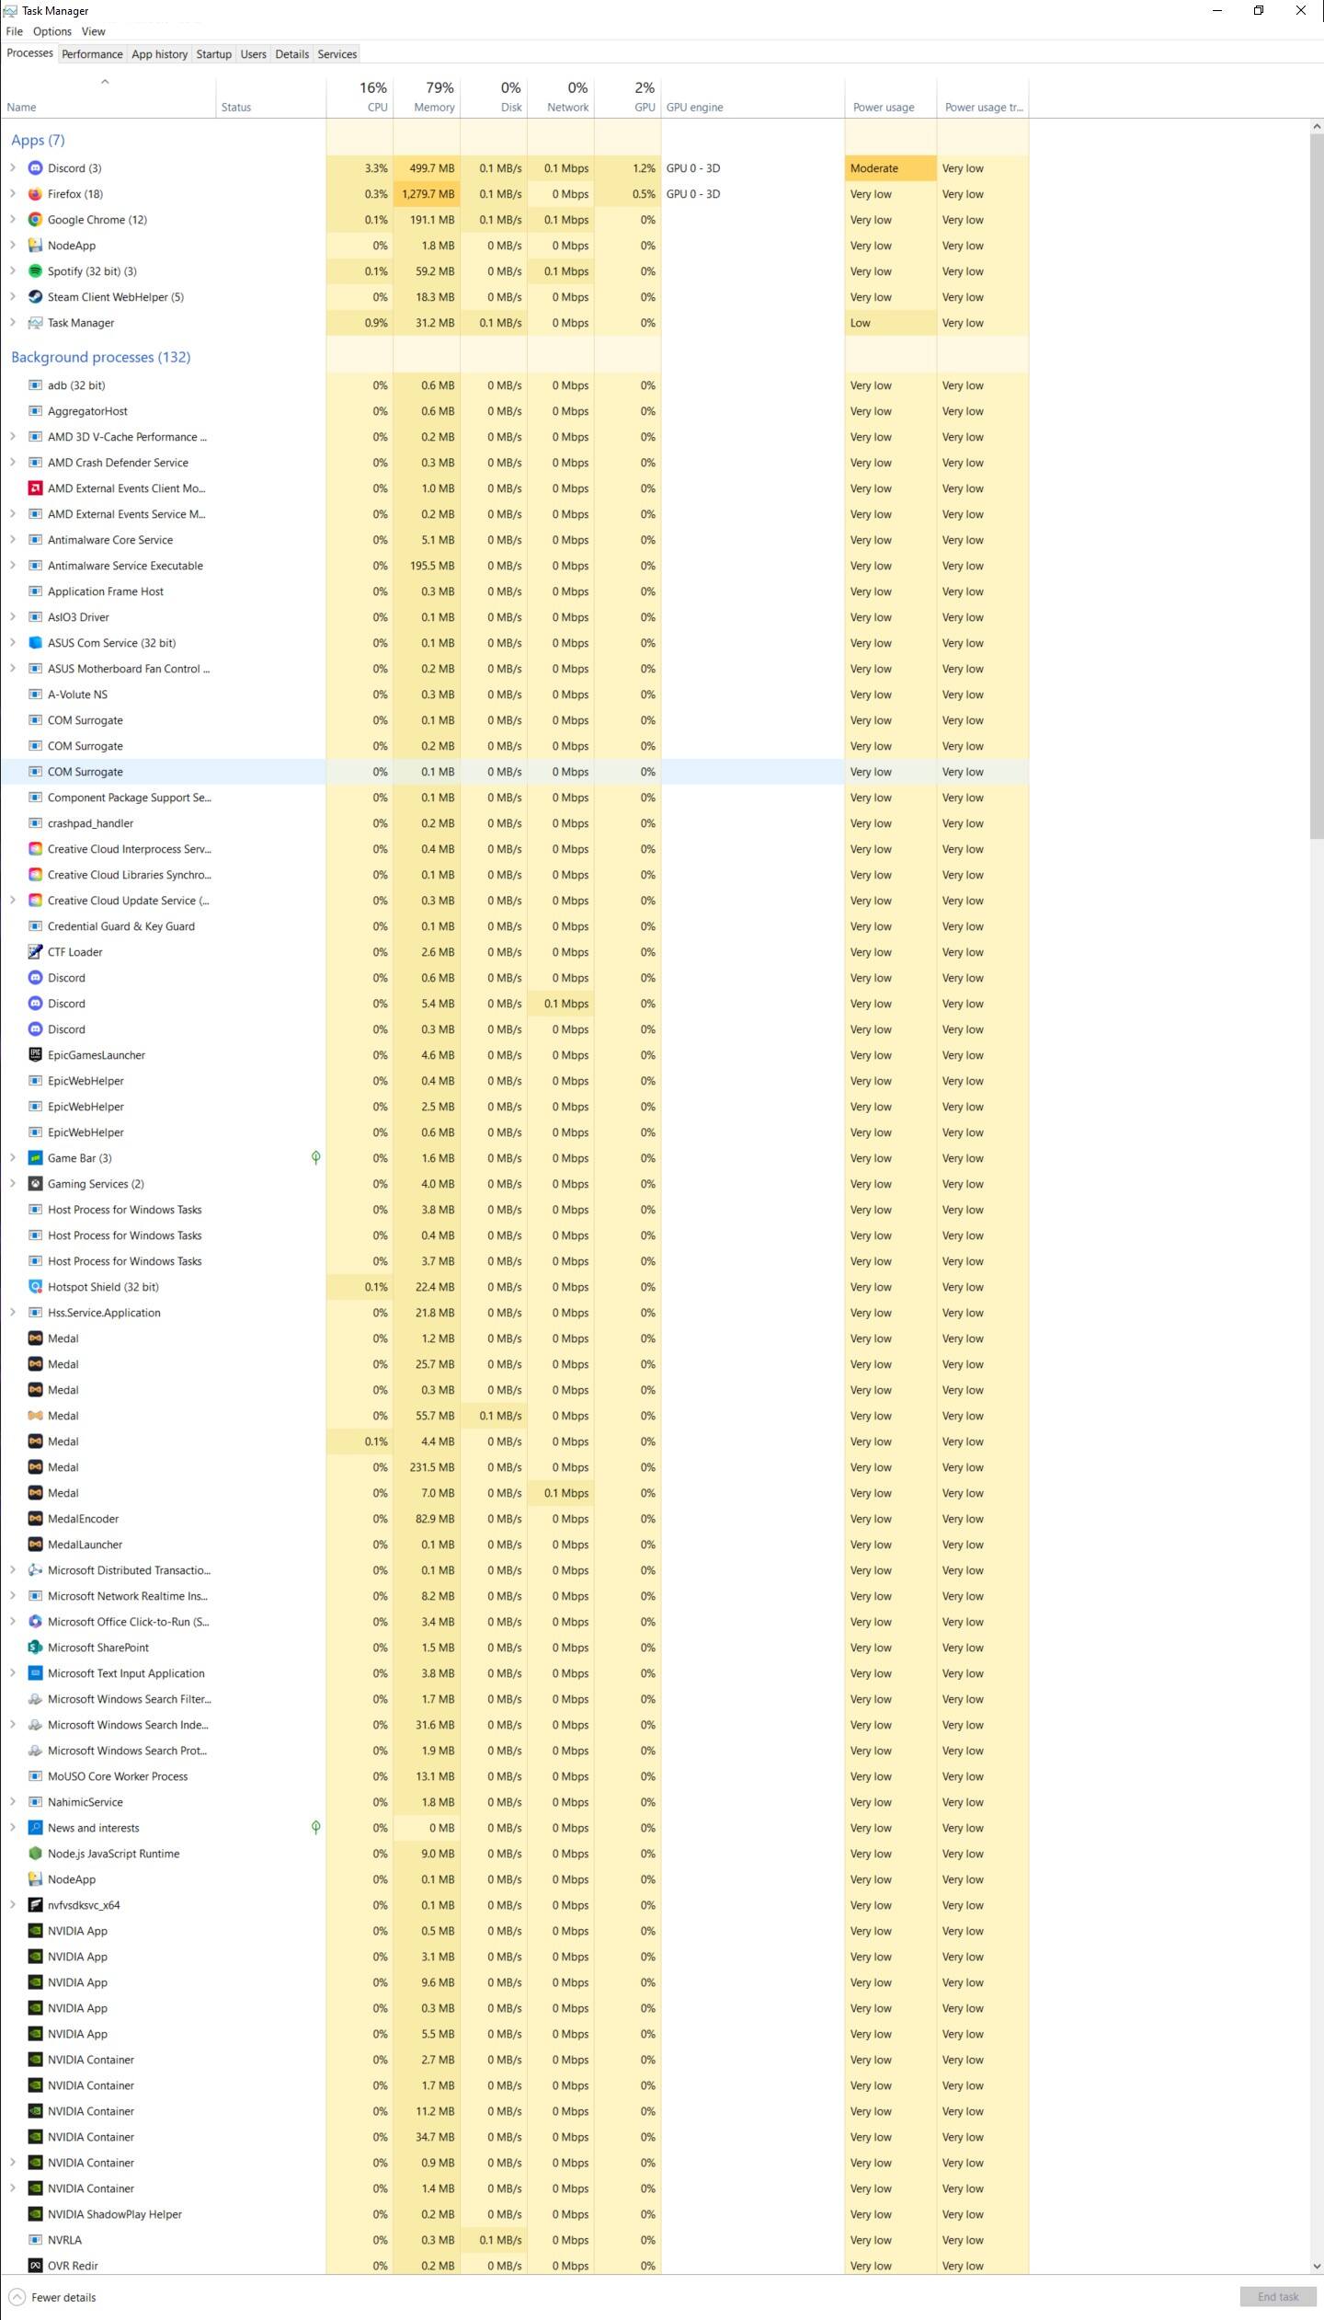
Task: Click the OVR Redir icon
Action: (35, 2266)
